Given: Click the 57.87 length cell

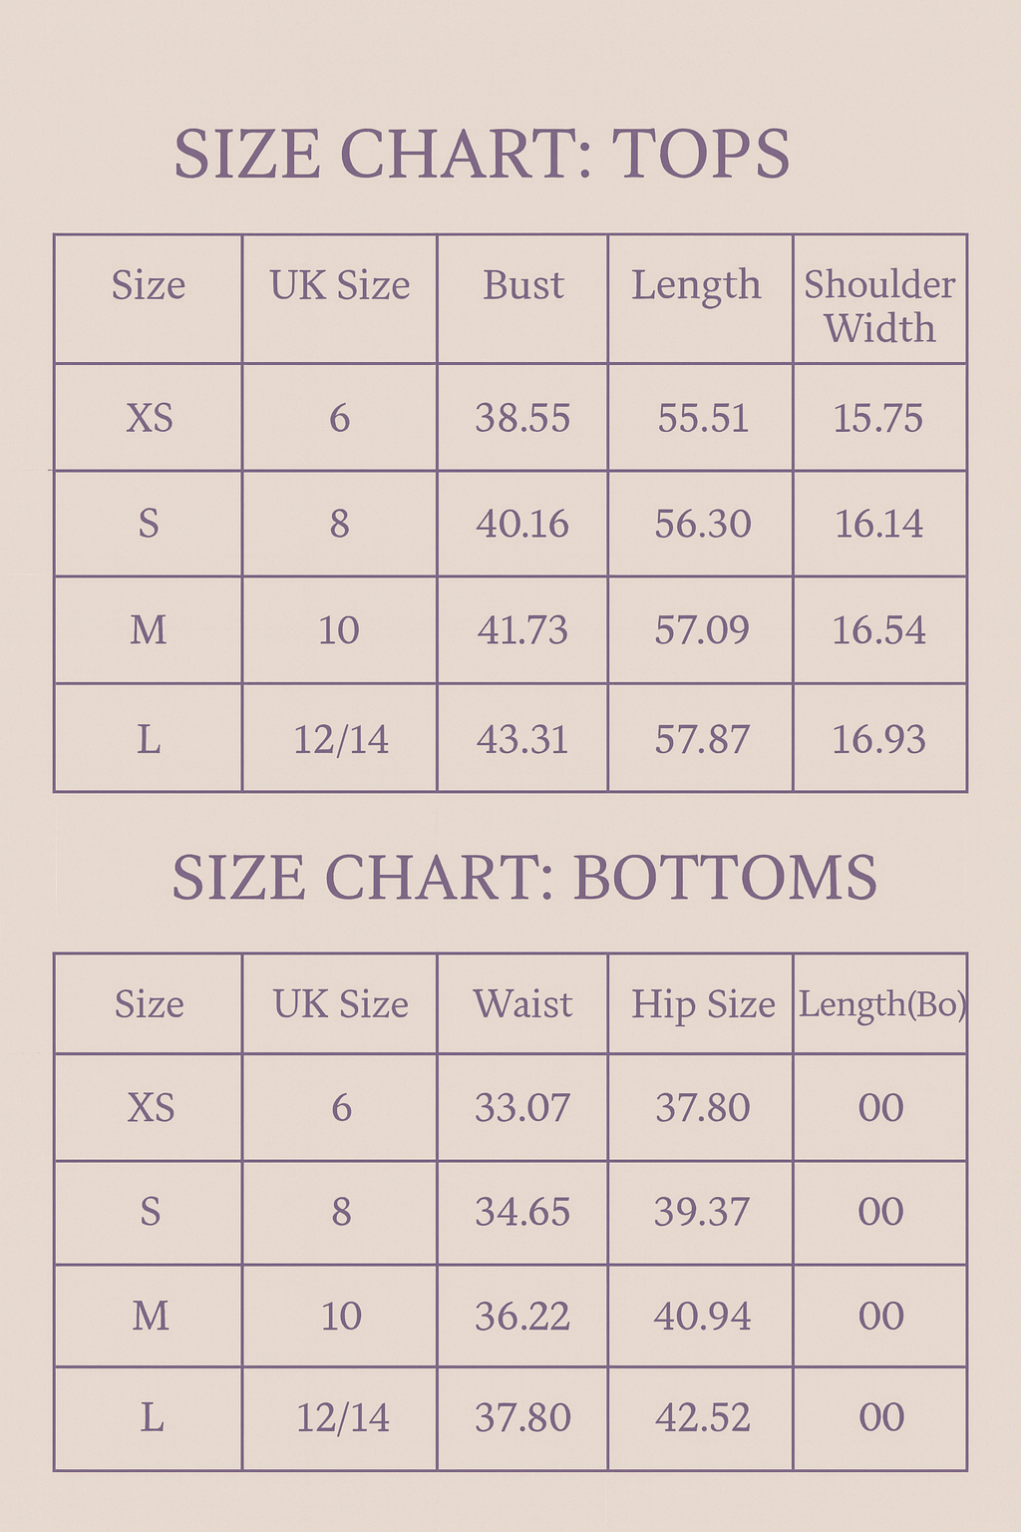Looking at the screenshot, I should click(x=702, y=739).
